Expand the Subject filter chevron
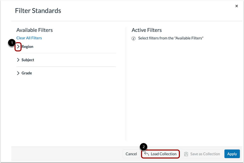The image size is (244, 163). [18, 60]
